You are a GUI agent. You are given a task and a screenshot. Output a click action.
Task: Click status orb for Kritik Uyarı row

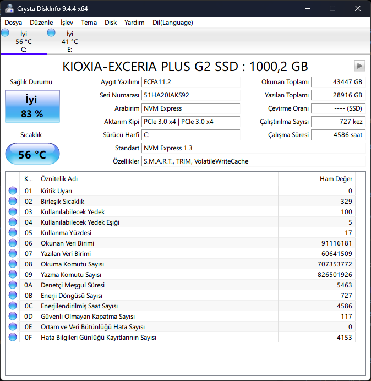[x=13, y=190]
